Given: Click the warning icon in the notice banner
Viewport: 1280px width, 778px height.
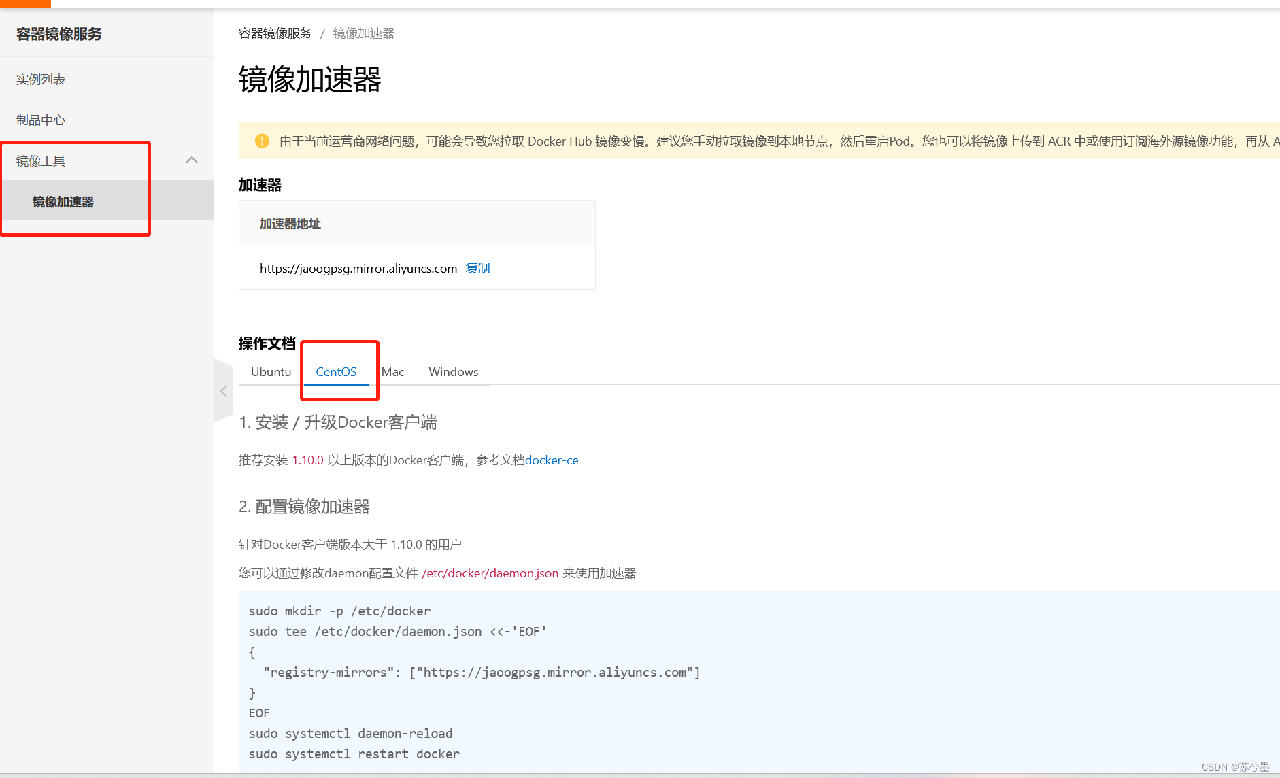Looking at the screenshot, I should (x=262, y=141).
